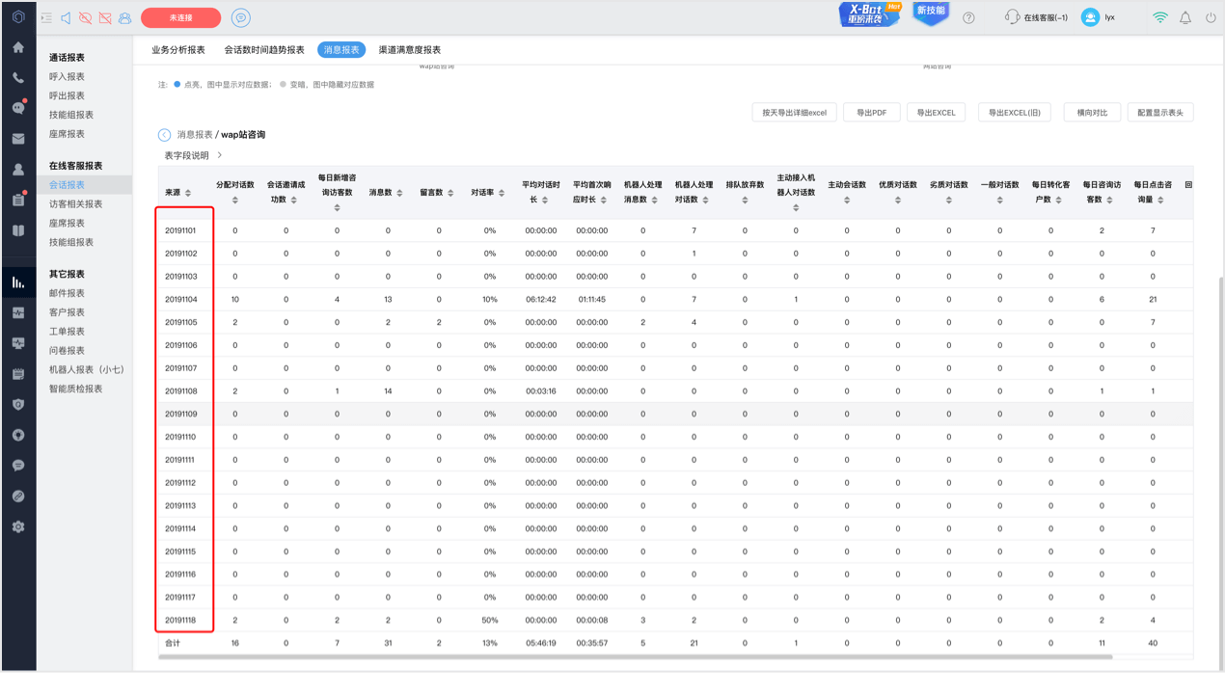Toggle the crossed-out eye visibility icon

[x=85, y=17]
